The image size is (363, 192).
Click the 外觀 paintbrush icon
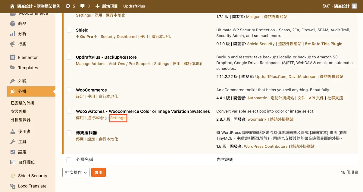point(13,81)
